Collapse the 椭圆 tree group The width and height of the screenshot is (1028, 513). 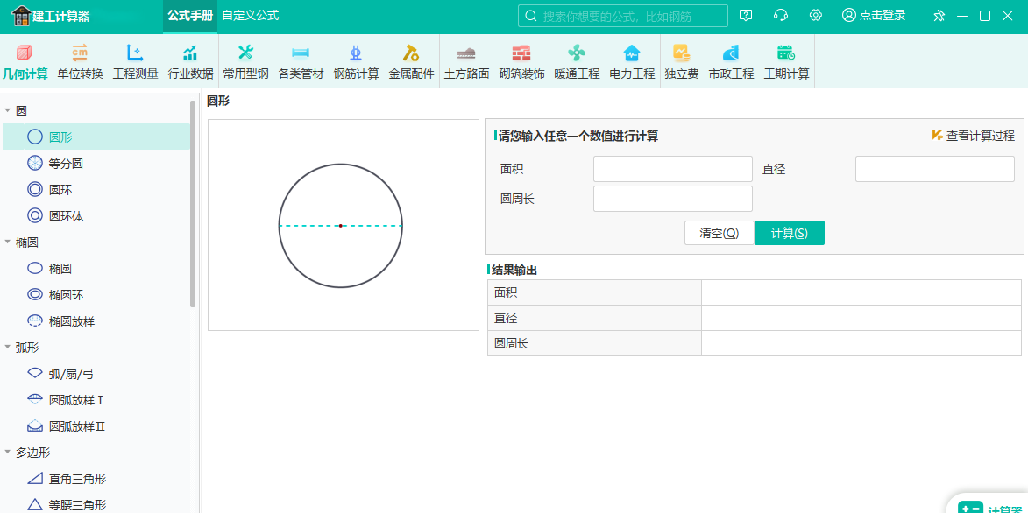click(x=7, y=242)
